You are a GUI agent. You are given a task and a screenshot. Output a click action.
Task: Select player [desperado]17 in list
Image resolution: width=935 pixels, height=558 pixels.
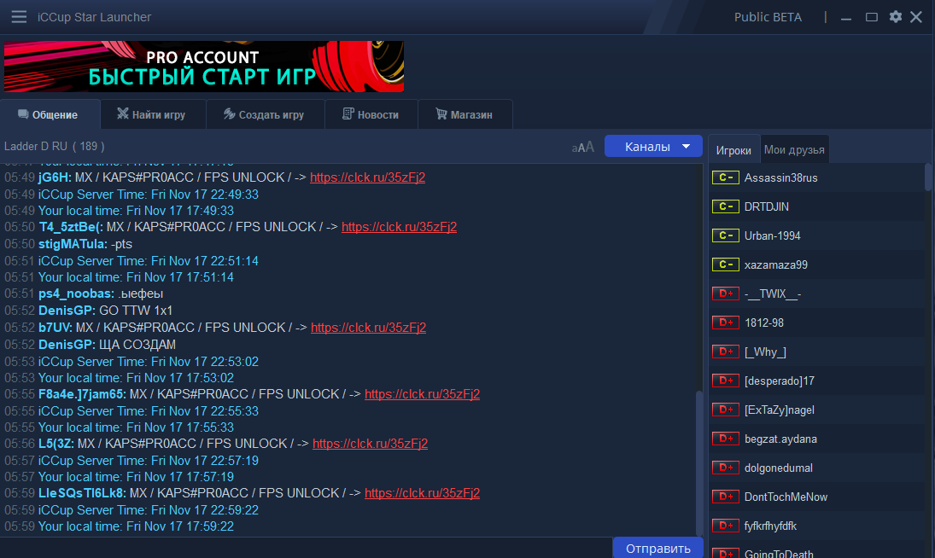pos(817,381)
